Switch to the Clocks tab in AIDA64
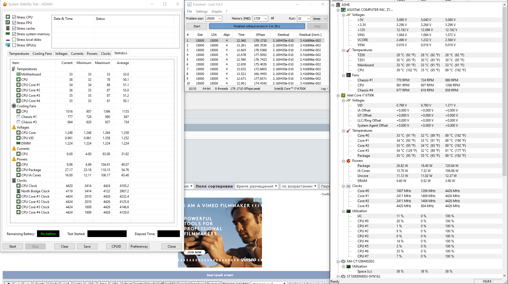This screenshot has height=284, width=508. coord(106,53)
